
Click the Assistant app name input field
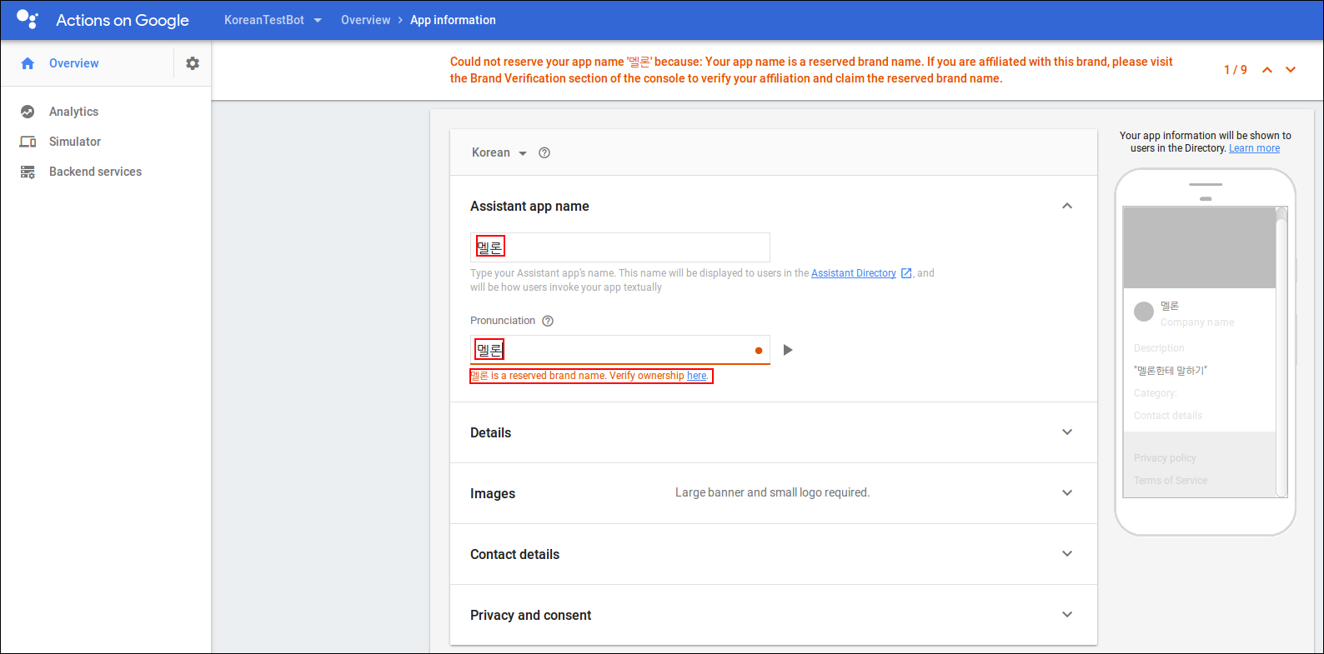click(x=620, y=247)
